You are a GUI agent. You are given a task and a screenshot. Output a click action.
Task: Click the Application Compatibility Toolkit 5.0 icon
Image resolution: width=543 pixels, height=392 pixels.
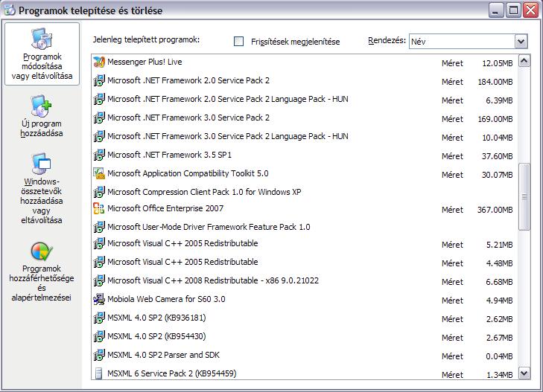coord(99,173)
